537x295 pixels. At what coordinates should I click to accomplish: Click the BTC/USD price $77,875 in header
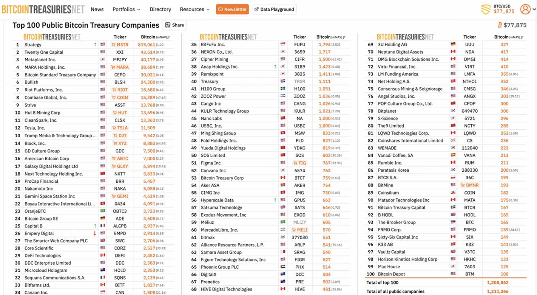coord(504,12)
